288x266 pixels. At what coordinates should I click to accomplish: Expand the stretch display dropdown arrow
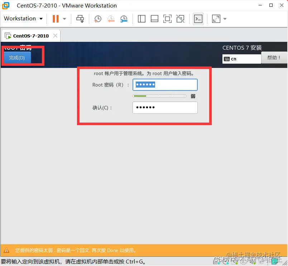(x=225, y=19)
